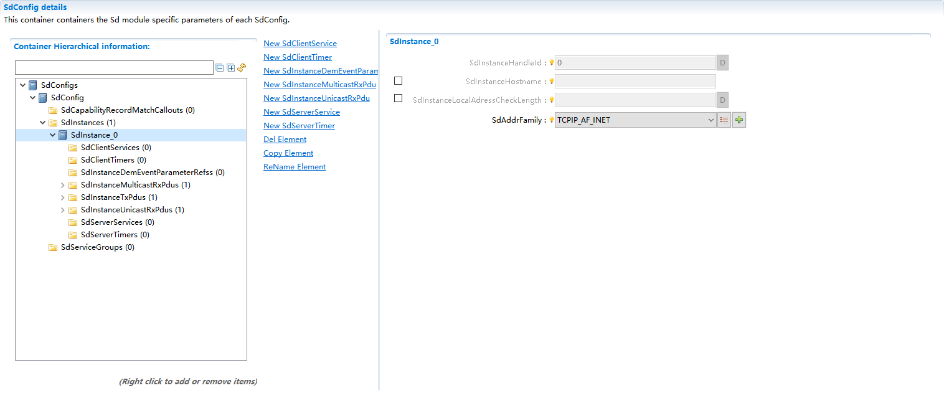
Task: Collapse the SdInstance_0 tree node
Action: pos(53,135)
